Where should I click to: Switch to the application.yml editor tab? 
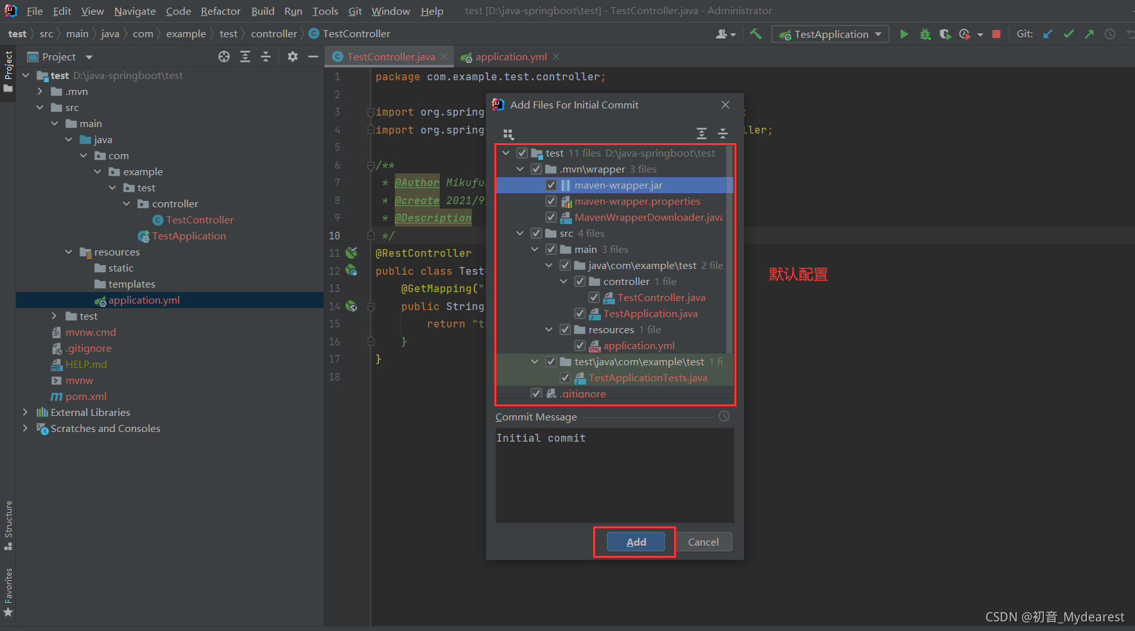pos(511,56)
